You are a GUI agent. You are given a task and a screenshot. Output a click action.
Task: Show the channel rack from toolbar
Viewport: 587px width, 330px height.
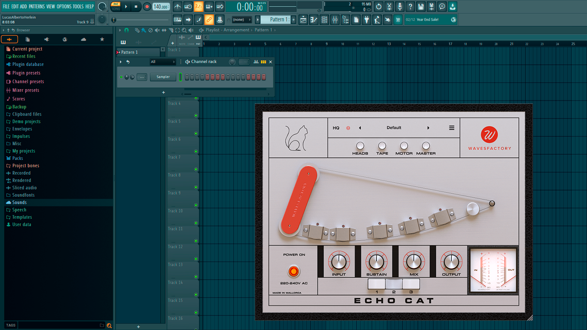click(324, 20)
